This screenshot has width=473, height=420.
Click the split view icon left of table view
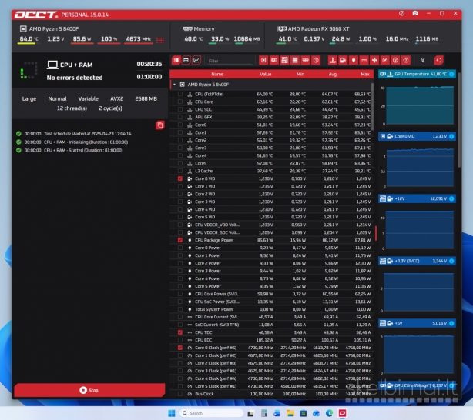coord(176,60)
